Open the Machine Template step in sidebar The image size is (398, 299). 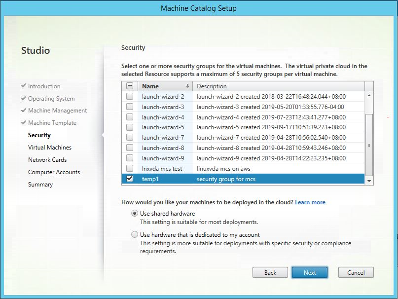[52, 123]
